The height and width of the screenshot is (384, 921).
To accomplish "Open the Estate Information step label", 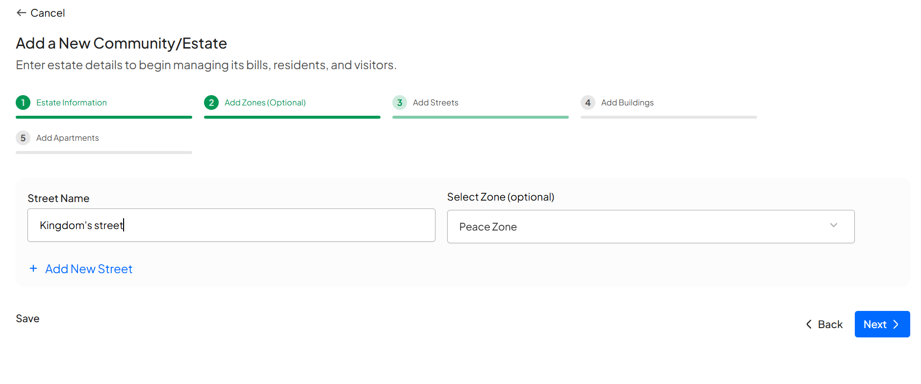I will point(72,102).
